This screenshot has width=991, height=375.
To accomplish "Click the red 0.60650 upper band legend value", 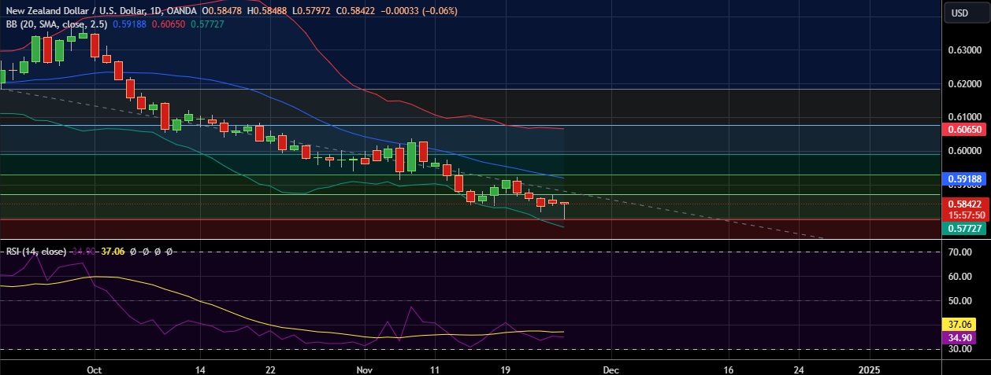I will pos(169,24).
